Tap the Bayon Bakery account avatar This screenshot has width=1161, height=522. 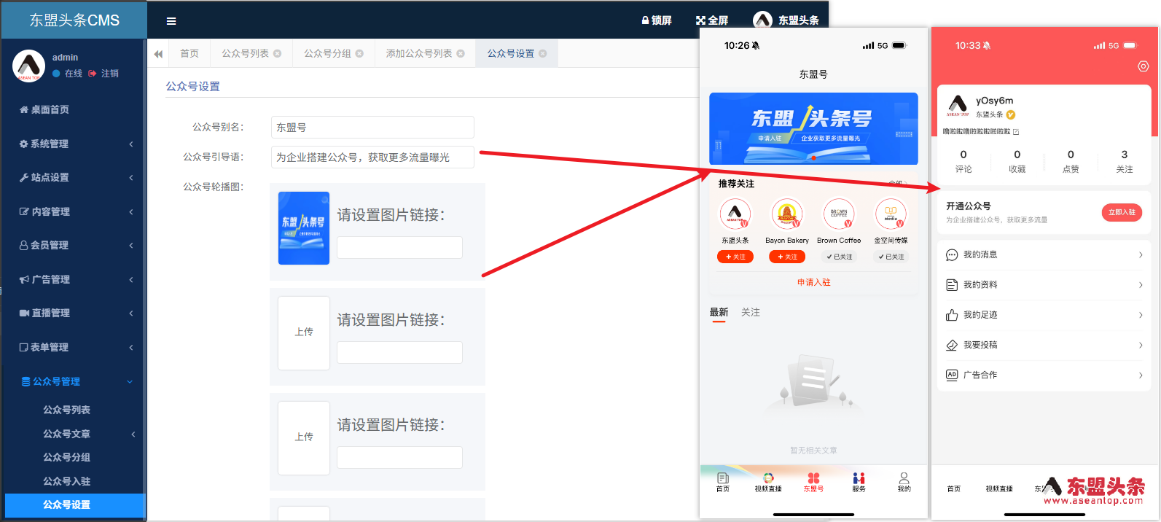[x=787, y=214]
